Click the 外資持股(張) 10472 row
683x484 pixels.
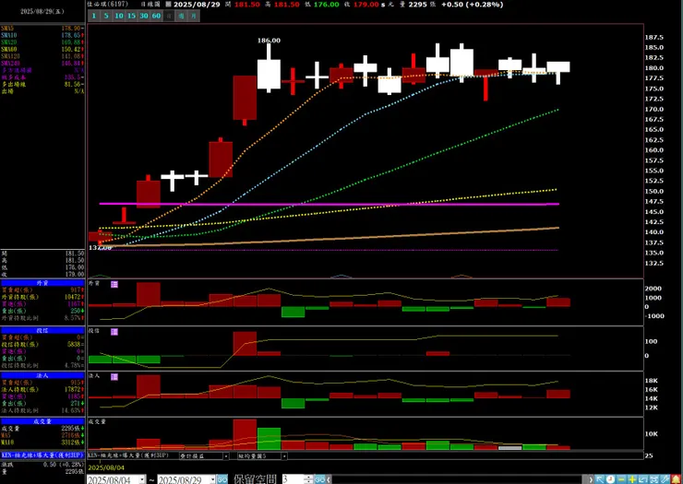click(42, 297)
